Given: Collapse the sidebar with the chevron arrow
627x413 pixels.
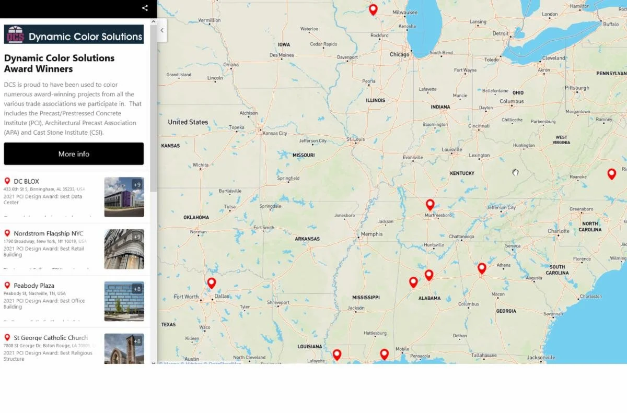Looking at the screenshot, I should point(162,30).
